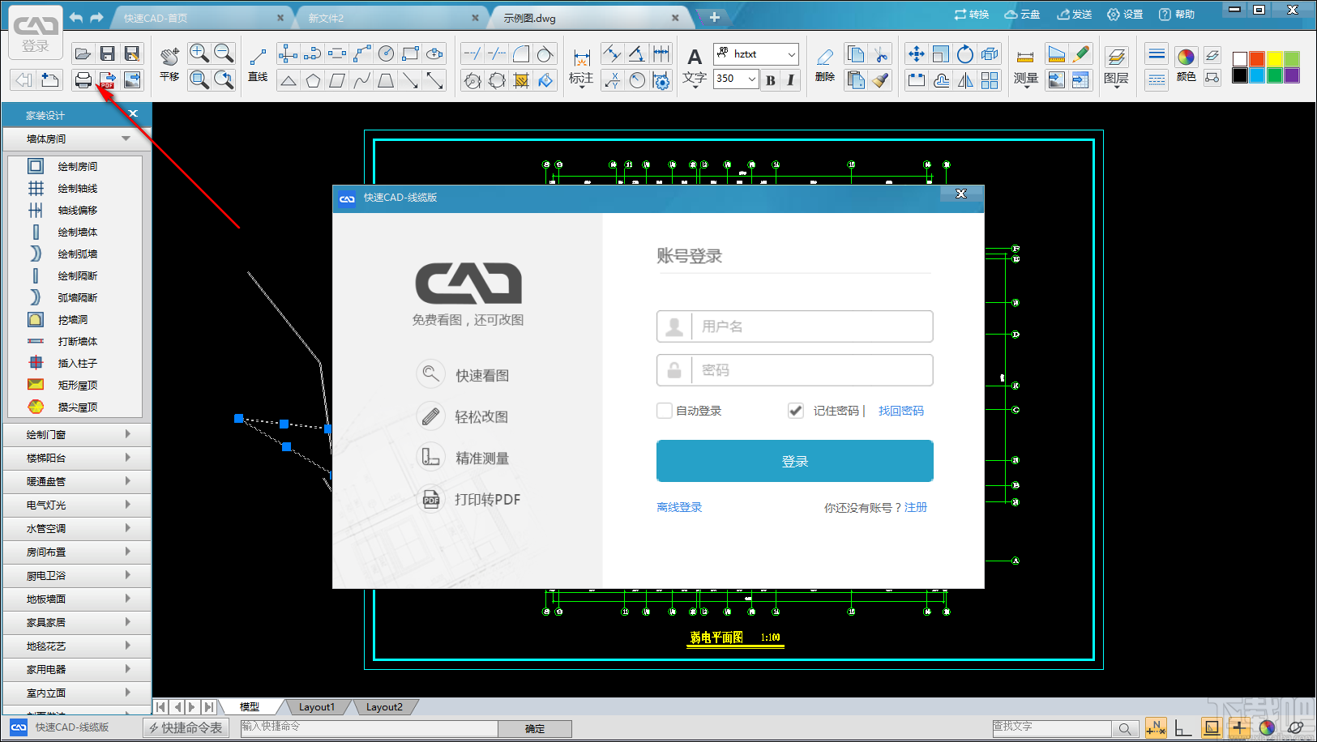Toggle italic text formatting
1317x742 pixels.
coord(790,79)
